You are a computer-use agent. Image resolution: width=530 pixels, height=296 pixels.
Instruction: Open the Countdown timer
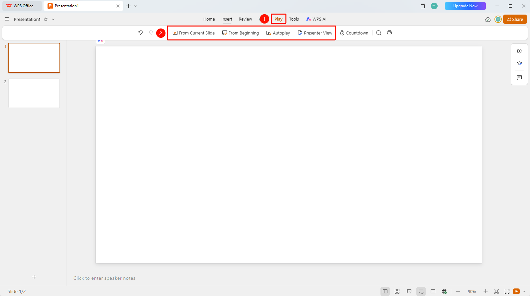354,33
